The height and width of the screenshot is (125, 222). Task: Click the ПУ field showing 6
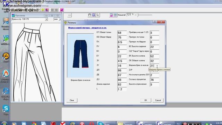click(x=122, y=47)
